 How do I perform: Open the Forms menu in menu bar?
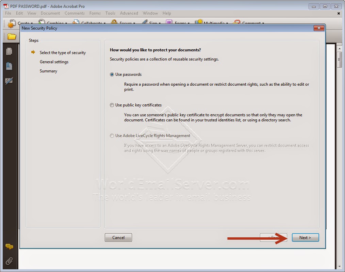click(x=95, y=13)
